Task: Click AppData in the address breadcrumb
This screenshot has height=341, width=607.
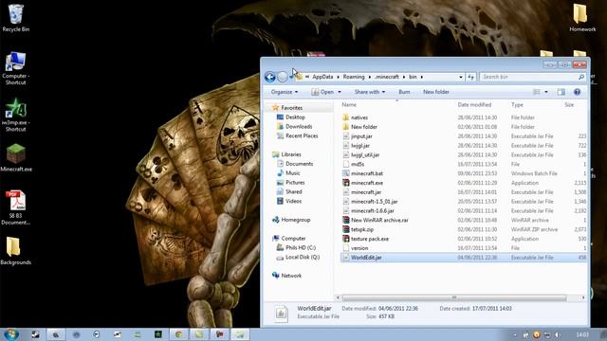Action: point(322,77)
